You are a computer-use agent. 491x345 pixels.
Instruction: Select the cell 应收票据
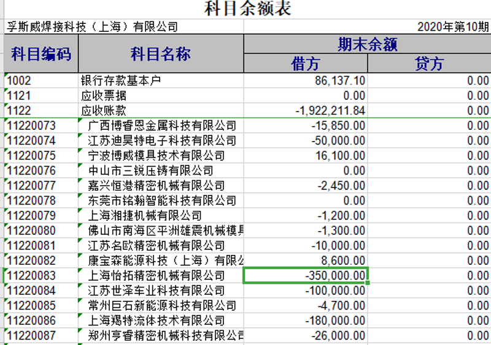pyautogui.click(x=161, y=96)
